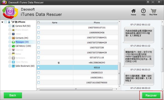Click the green Recover button
Viewport: 164px width, 100px height.
point(151,95)
